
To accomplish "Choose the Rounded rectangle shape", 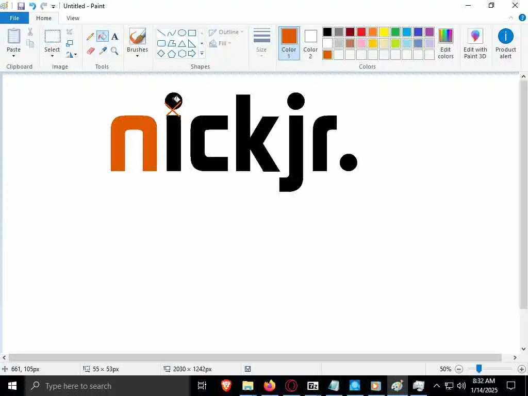I will coord(161,43).
